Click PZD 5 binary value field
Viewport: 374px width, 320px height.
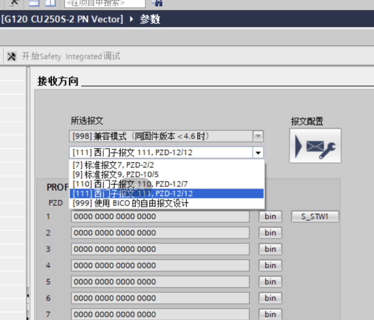pos(160,282)
